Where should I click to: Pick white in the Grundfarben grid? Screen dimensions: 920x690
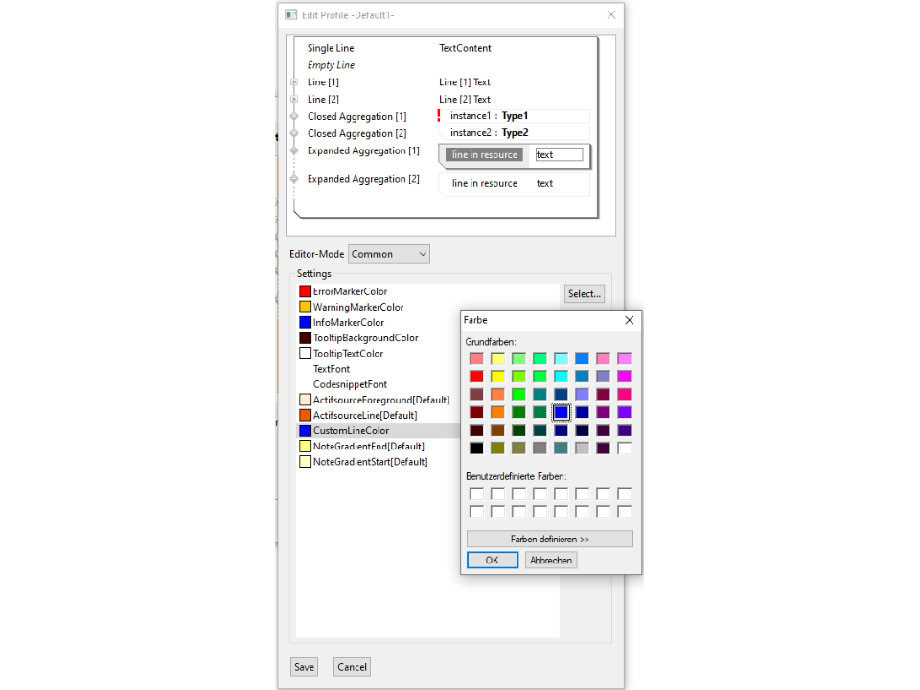624,448
